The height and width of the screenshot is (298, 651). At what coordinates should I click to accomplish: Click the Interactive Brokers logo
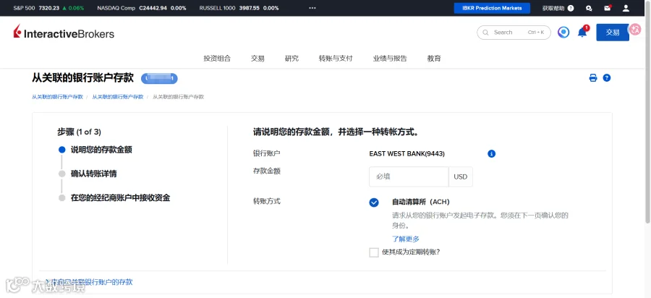[64, 33]
